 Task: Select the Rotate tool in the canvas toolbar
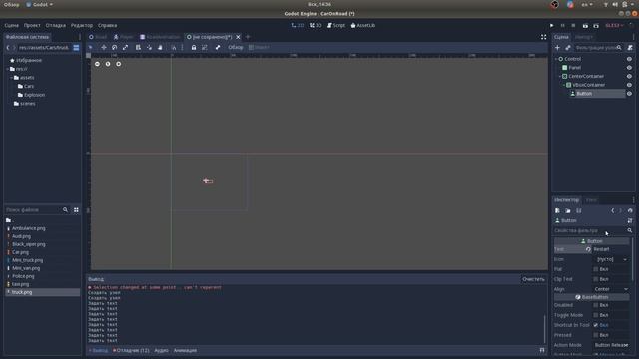coord(115,47)
